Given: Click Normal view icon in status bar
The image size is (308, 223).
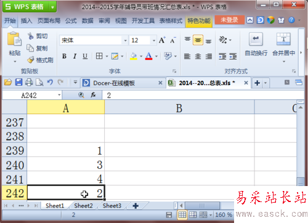Looking at the screenshot, I should point(182,215).
